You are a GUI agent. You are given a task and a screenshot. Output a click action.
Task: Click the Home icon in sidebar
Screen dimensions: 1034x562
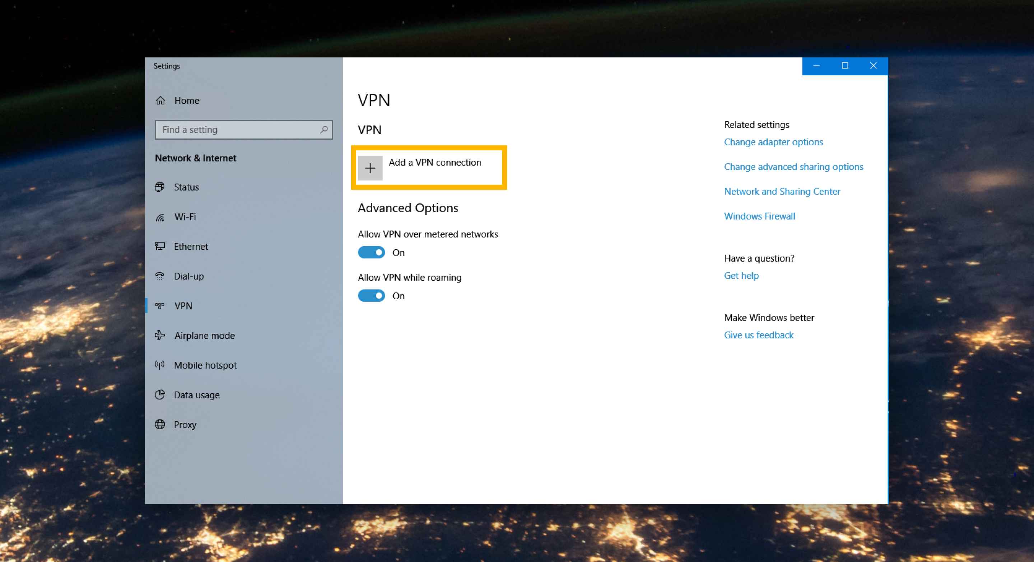tap(160, 100)
